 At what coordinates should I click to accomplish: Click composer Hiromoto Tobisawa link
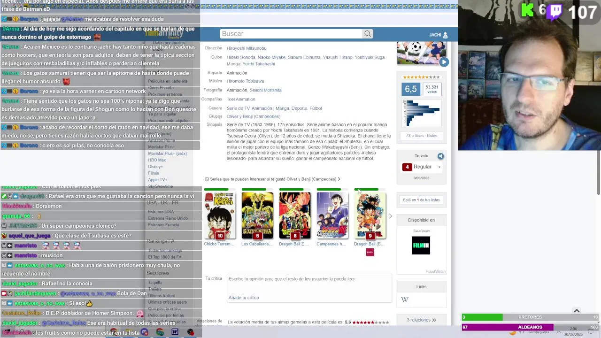[245, 81]
